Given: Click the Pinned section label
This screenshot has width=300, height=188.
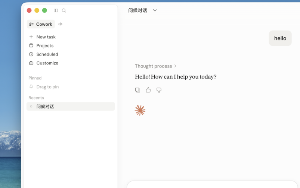Looking at the screenshot, I should pyautogui.click(x=35, y=78).
